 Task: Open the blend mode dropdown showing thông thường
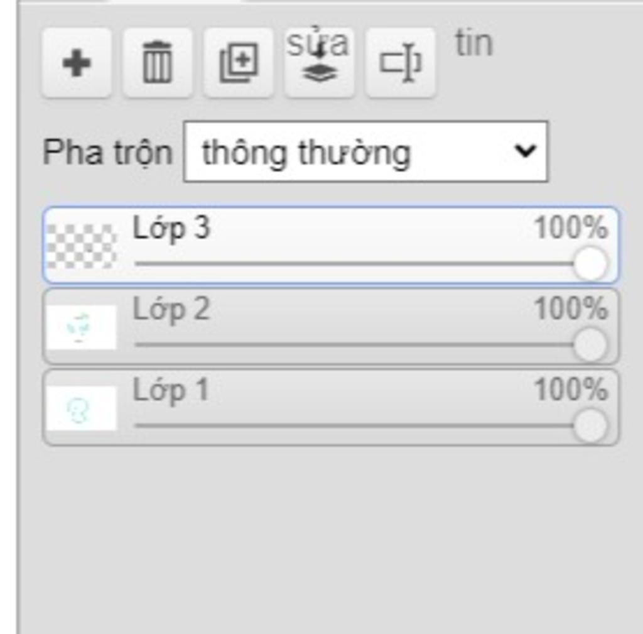click(x=365, y=151)
